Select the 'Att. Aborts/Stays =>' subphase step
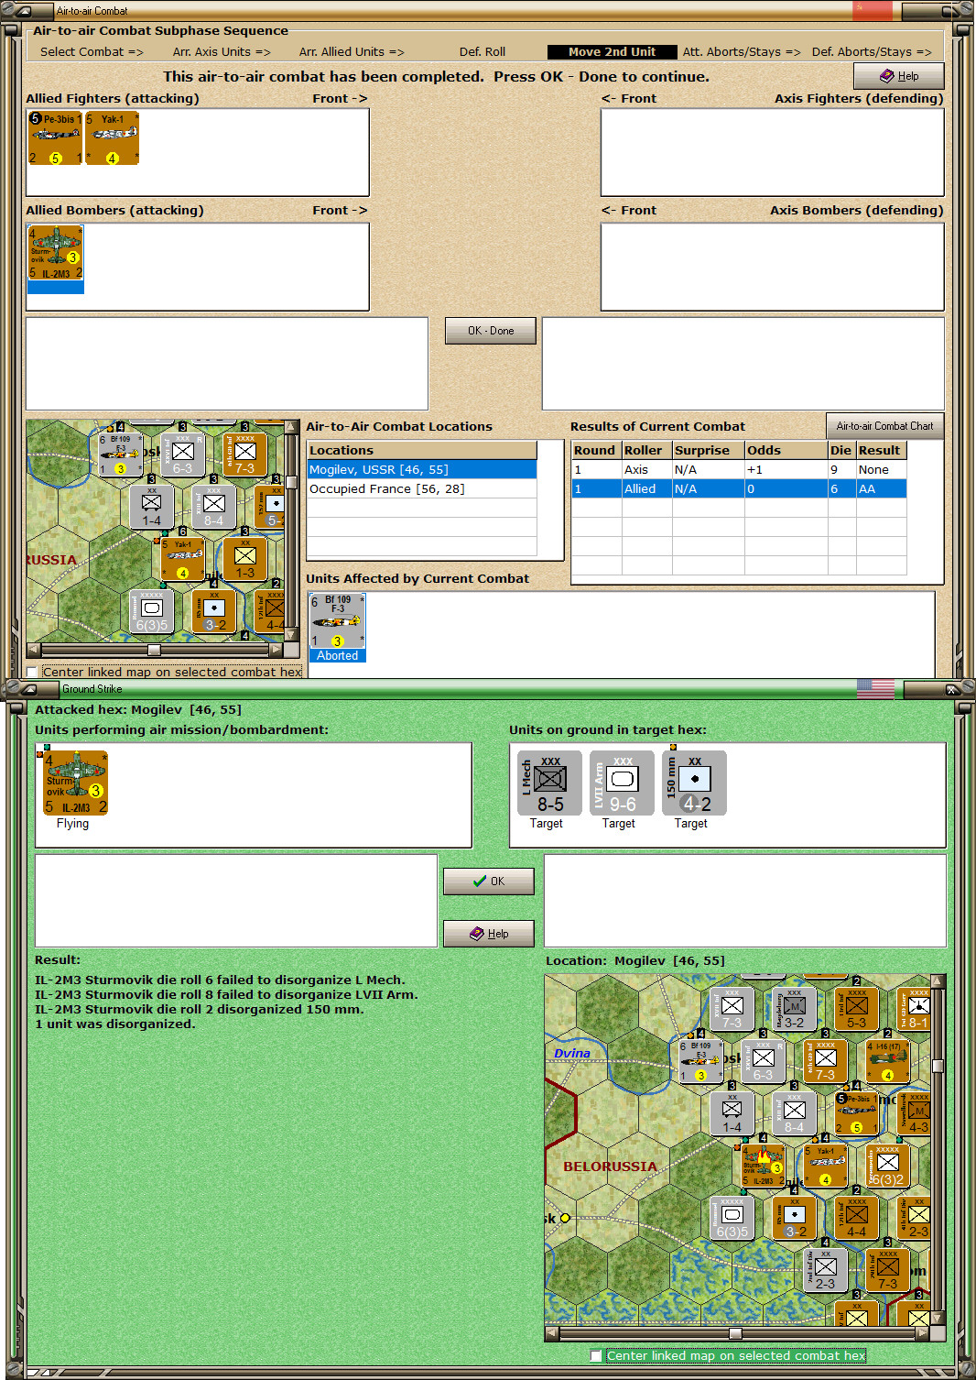Screen dimensions: 976x1380 coord(742,51)
